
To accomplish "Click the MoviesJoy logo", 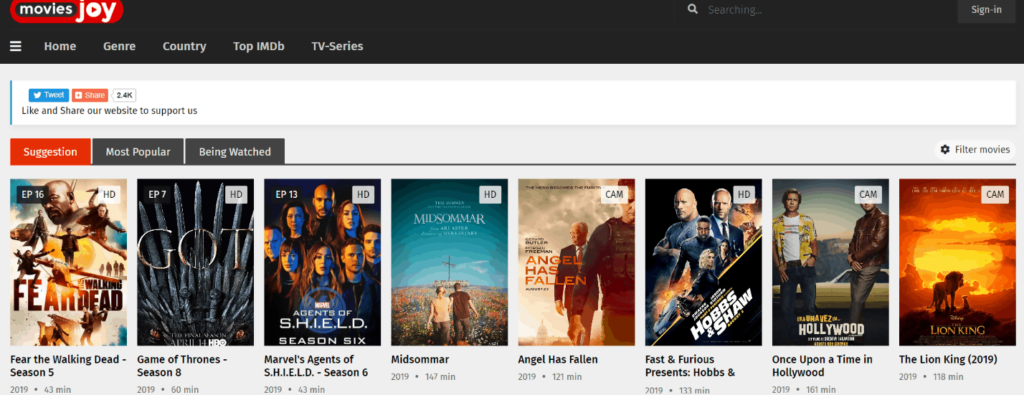I will tap(67, 10).
